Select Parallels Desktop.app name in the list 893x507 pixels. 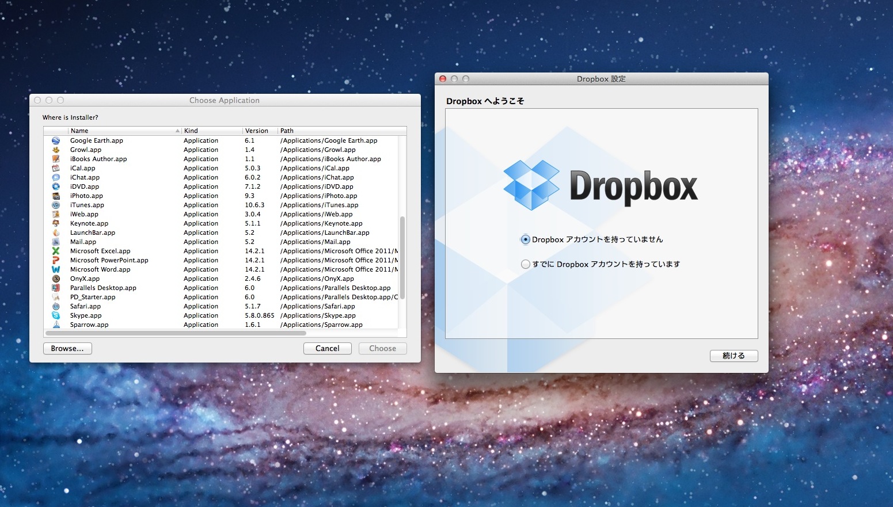103,288
